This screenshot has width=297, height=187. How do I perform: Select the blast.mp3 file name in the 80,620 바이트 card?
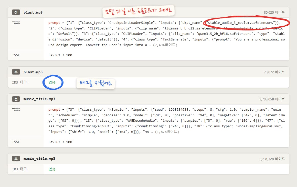coord(33,12)
